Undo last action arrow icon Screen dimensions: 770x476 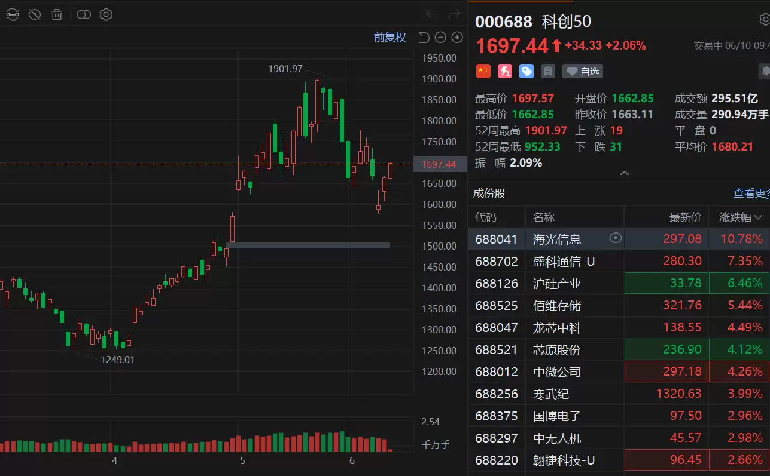coord(431,14)
